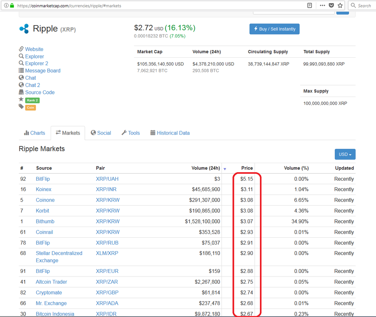
Task: Sort table by Source column header
Action: coord(44,168)
